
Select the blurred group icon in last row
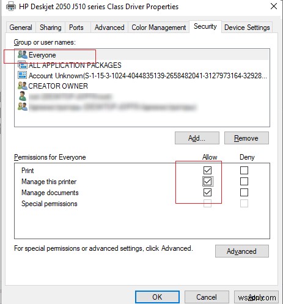[x=23, y=106]
